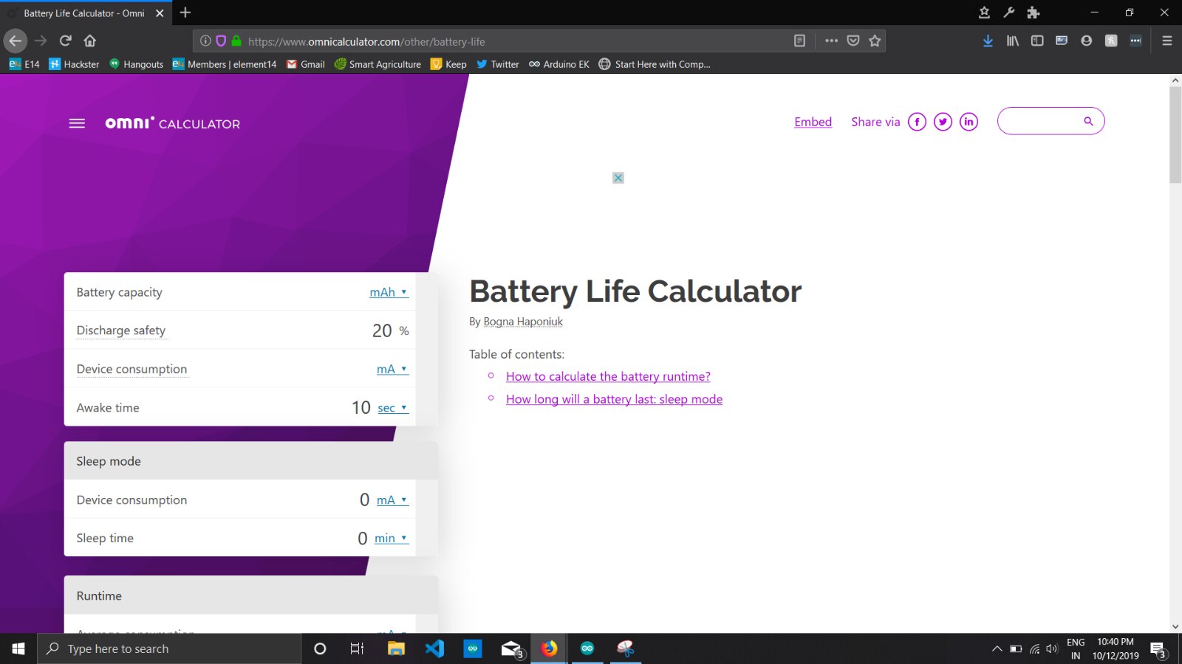
Task: Reload the current page
Action: tap(66, 41)
